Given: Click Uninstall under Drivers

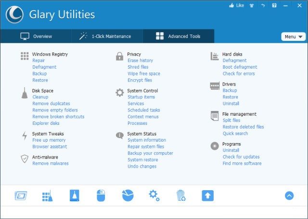Looking at the screenshot, I should 231,104.
